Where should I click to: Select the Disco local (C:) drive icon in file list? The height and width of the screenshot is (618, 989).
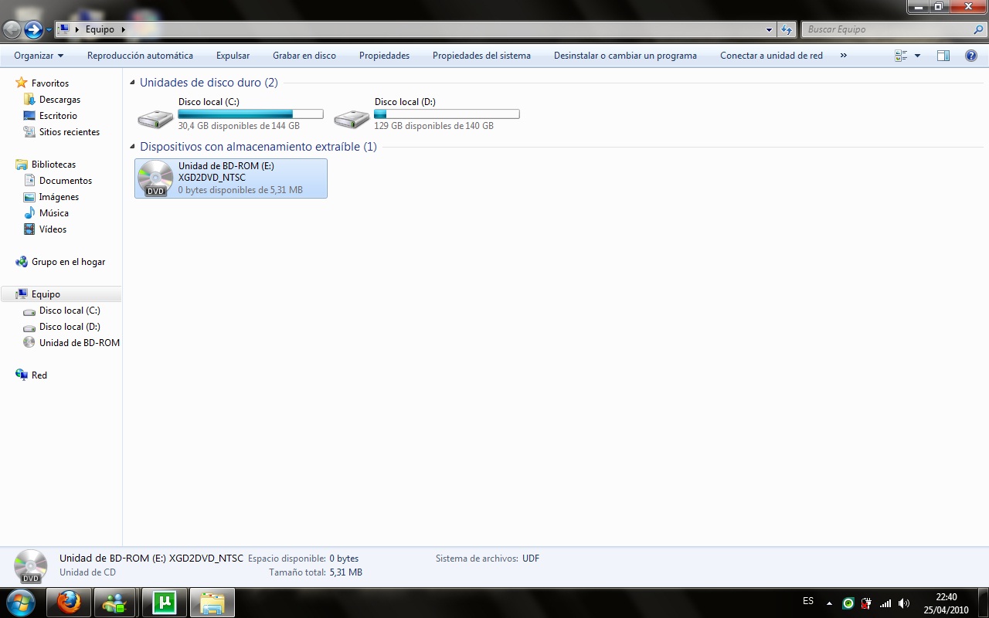click(155, 118)
